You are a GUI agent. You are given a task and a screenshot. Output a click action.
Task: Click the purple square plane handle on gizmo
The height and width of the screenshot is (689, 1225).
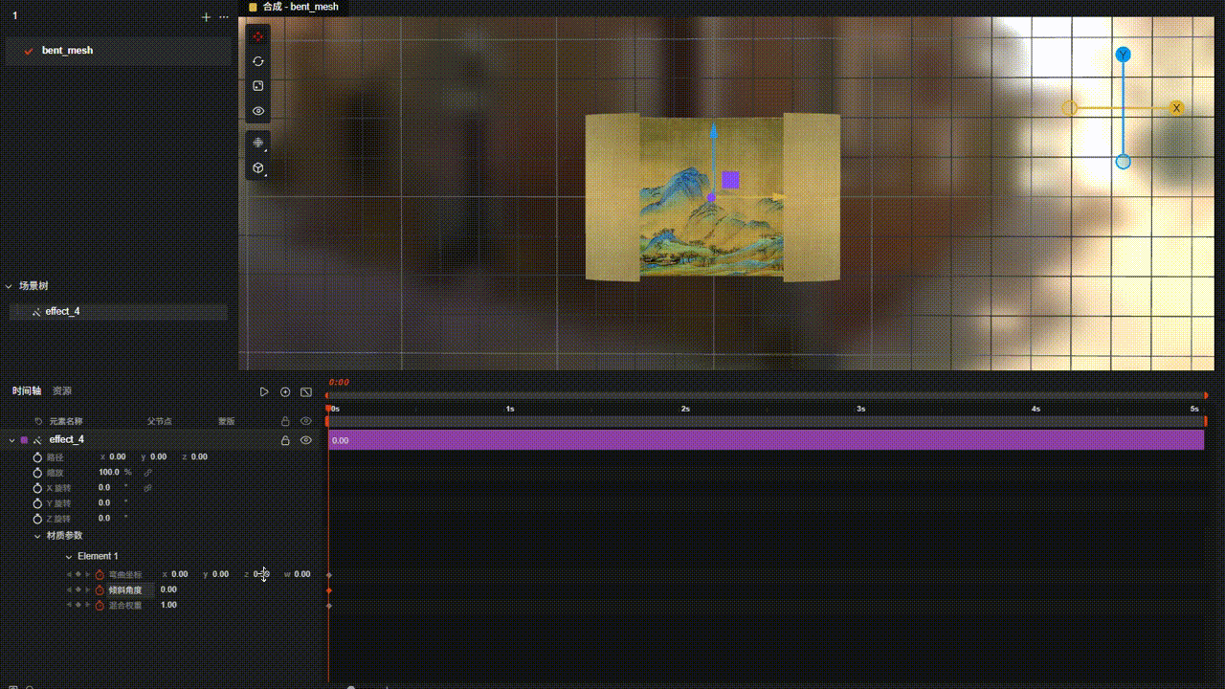[731, 179]
